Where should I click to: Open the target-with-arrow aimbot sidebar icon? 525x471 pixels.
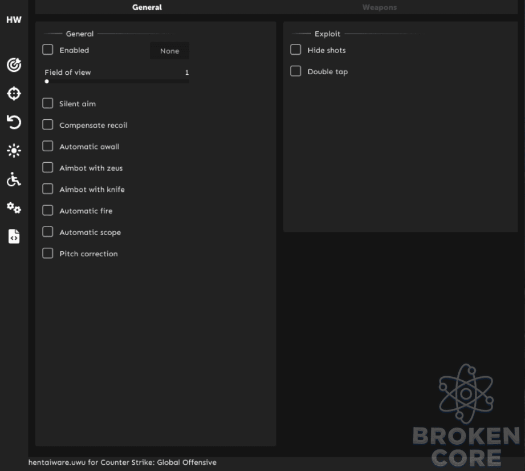click(14, 65)
